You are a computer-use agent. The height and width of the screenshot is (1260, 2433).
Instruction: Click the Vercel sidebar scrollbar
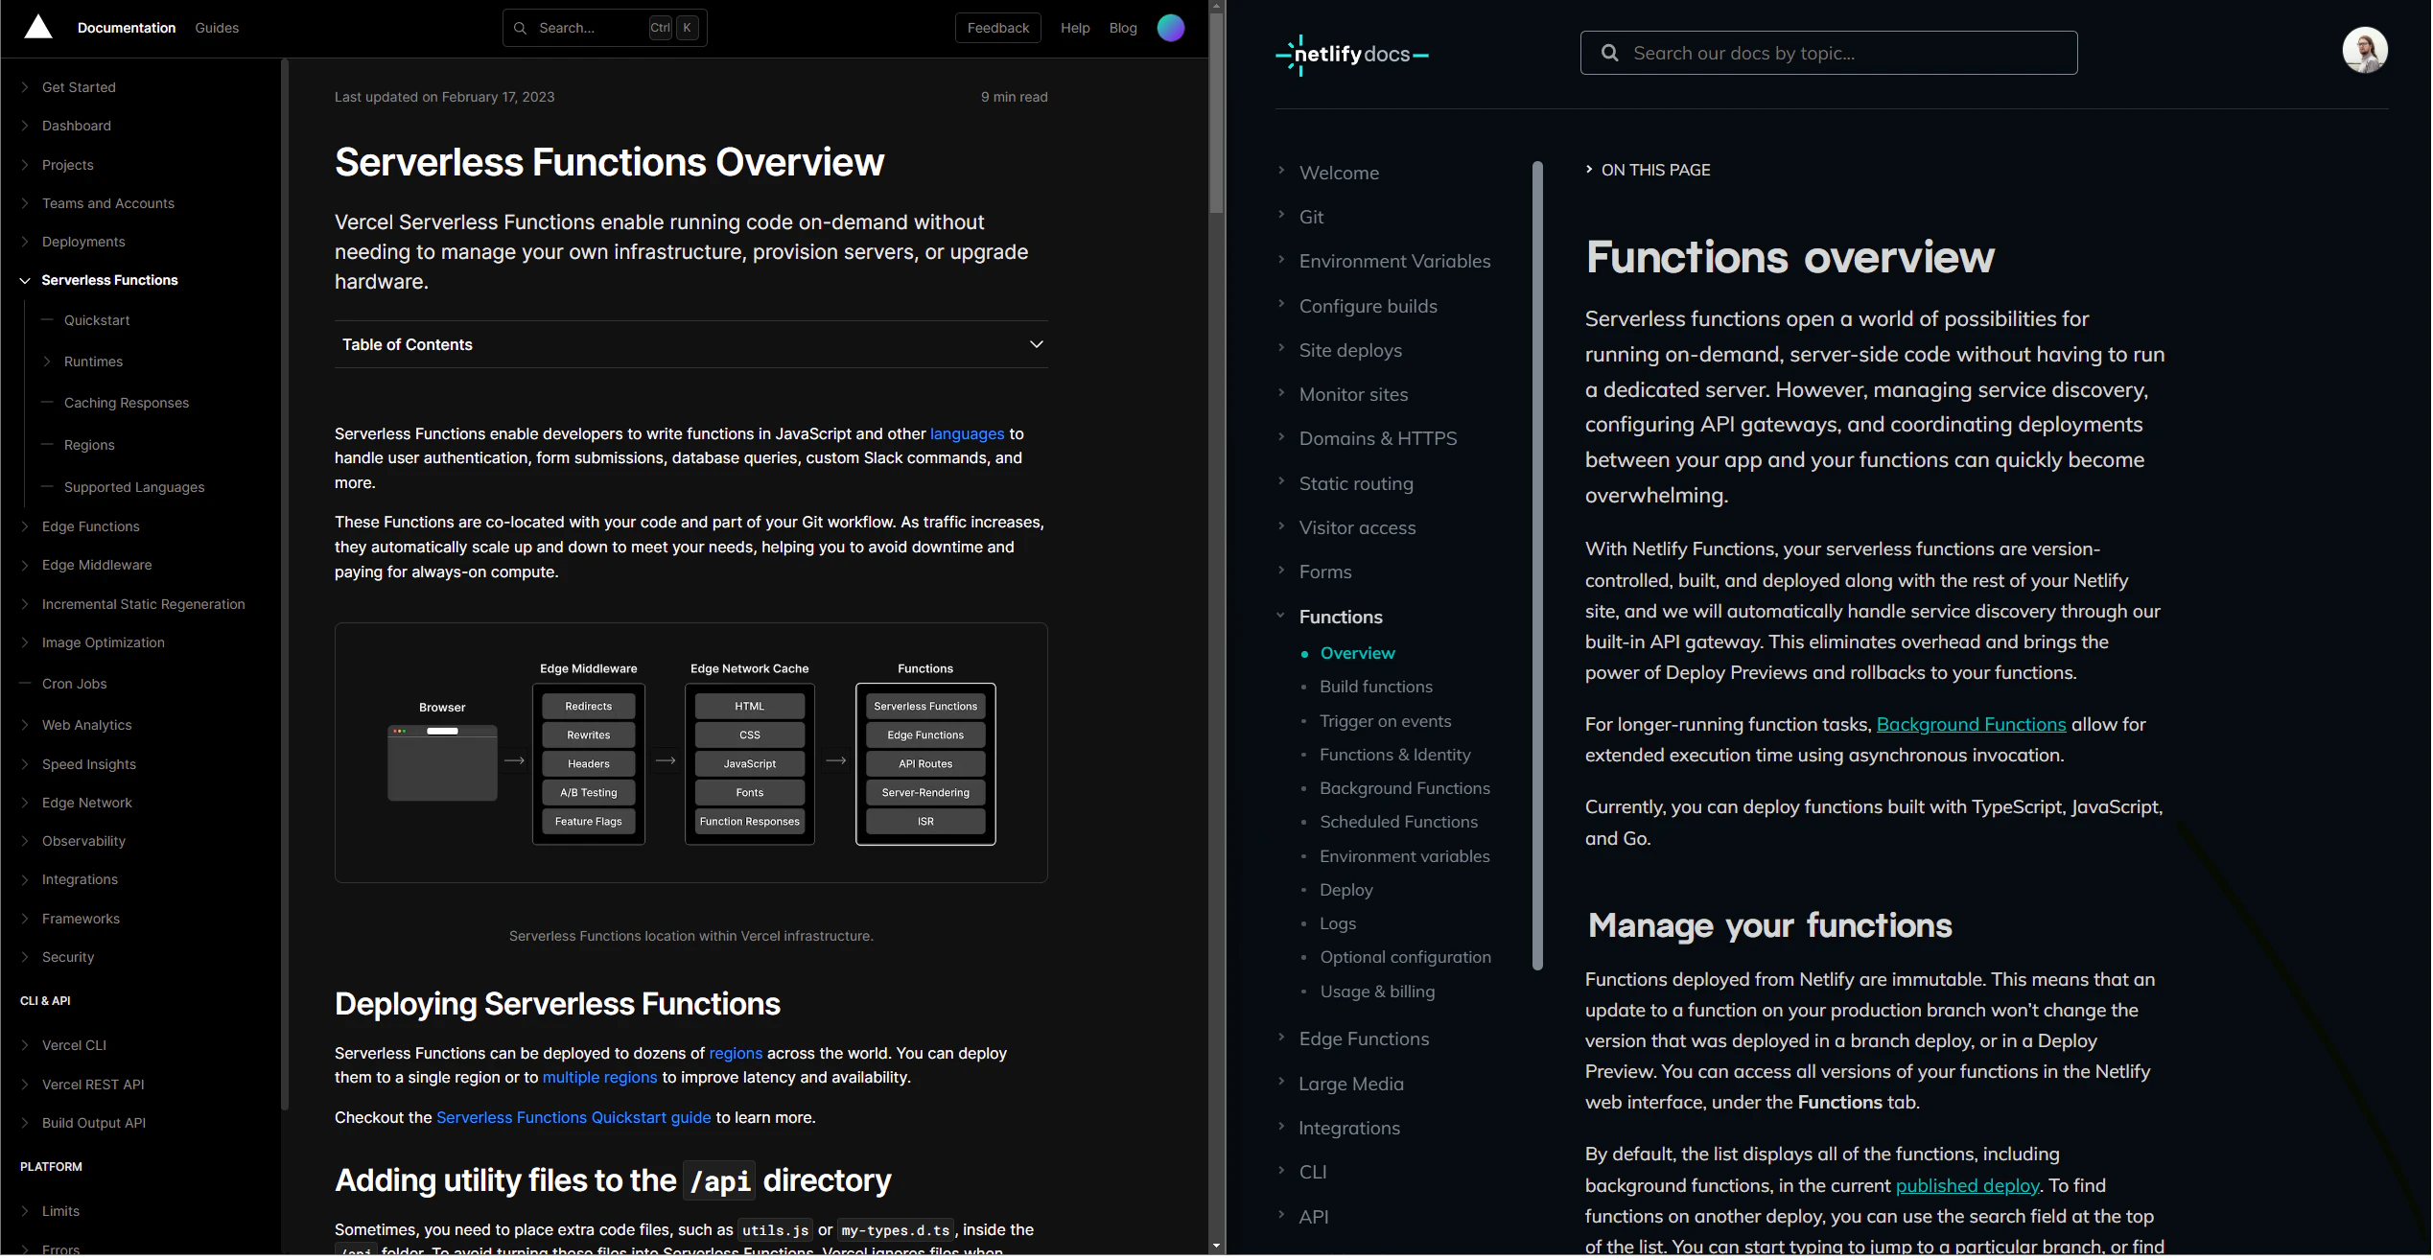click(284, 585)
